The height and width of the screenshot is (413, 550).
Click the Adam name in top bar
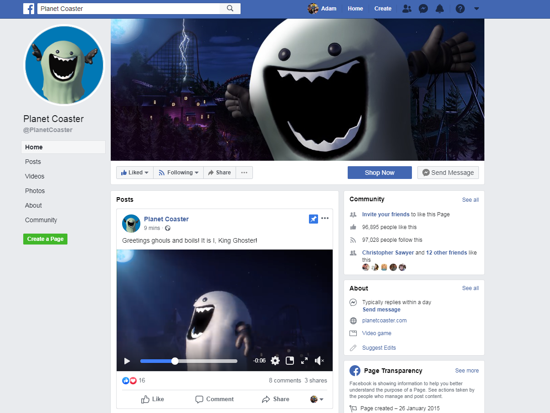(x=329, y=9)
